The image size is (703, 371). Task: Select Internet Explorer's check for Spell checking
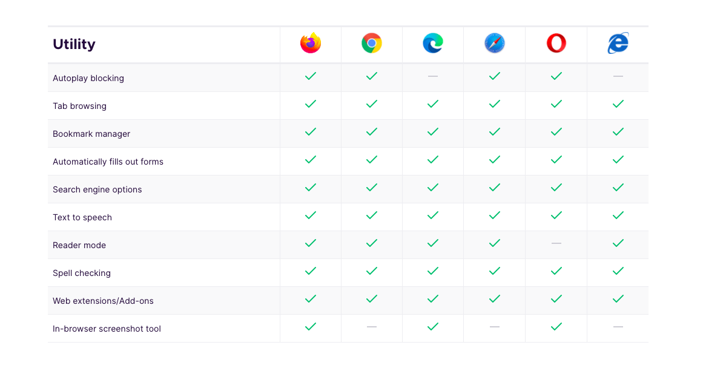pyautogui.click(x=618, y=271)
